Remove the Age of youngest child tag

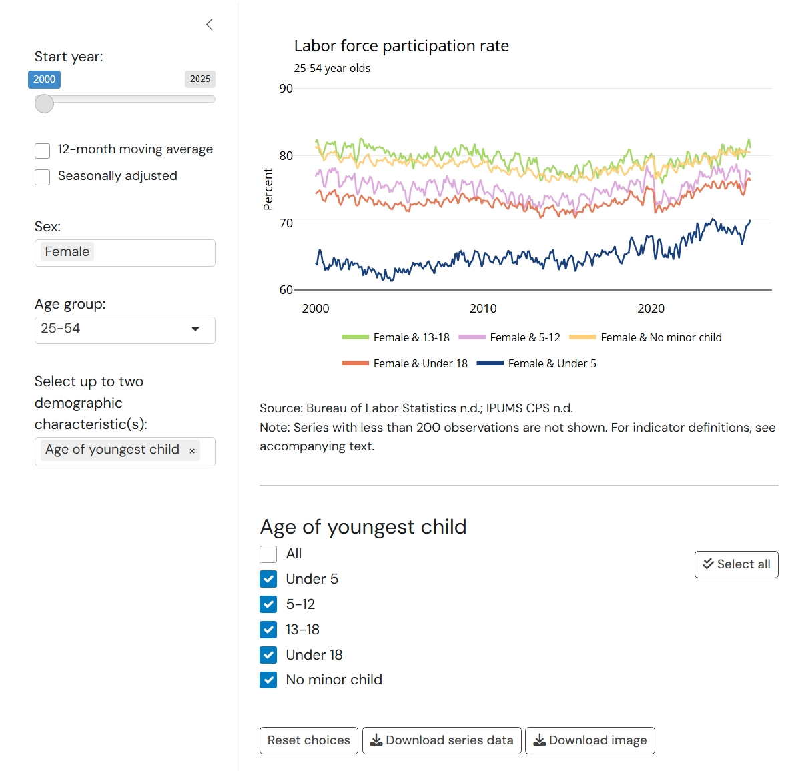click(x=192, y=451)
